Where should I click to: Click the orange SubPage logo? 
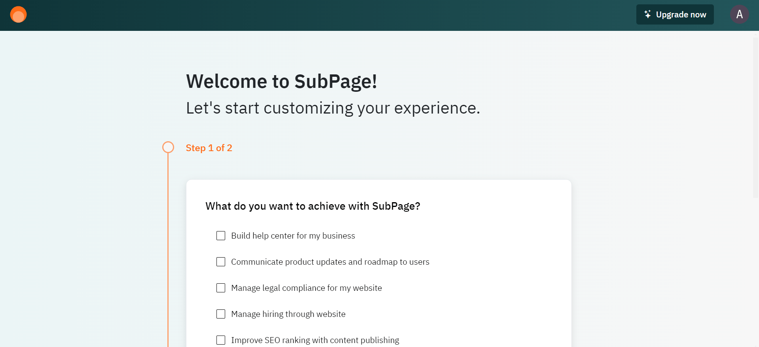pos(18,15)
